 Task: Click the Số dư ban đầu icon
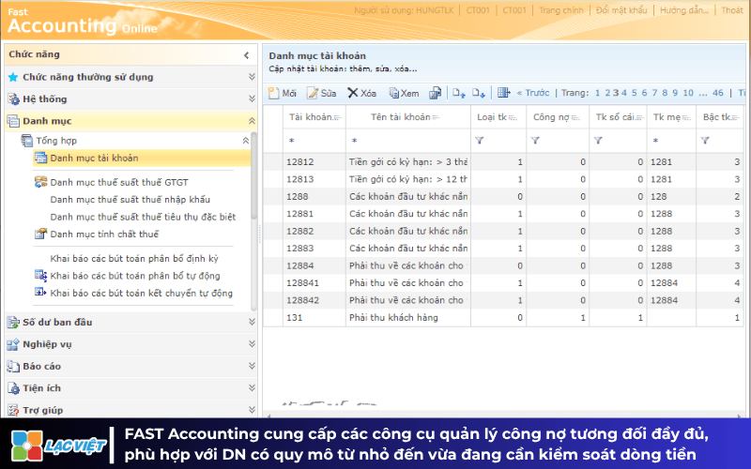pyautogui.click(x=13, y=322)
